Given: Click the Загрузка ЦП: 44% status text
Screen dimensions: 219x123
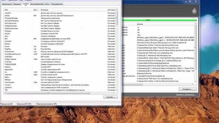Looking at the screenshot, I should click(24, 104).
